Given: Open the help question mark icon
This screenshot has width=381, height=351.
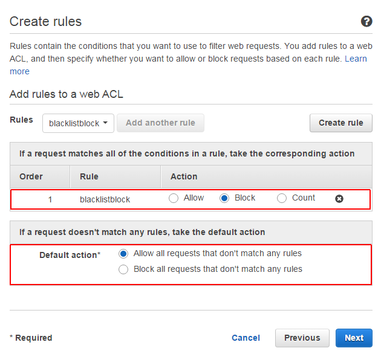Looking at the screenshot, I should pyautogui.click(x=366, y=21).
